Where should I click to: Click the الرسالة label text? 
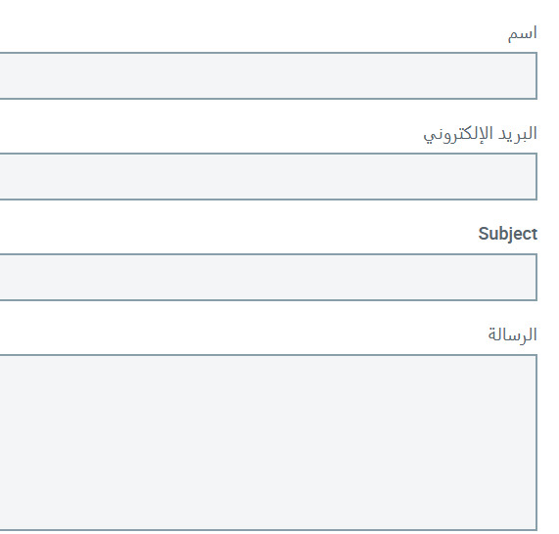tap(512, 335)
